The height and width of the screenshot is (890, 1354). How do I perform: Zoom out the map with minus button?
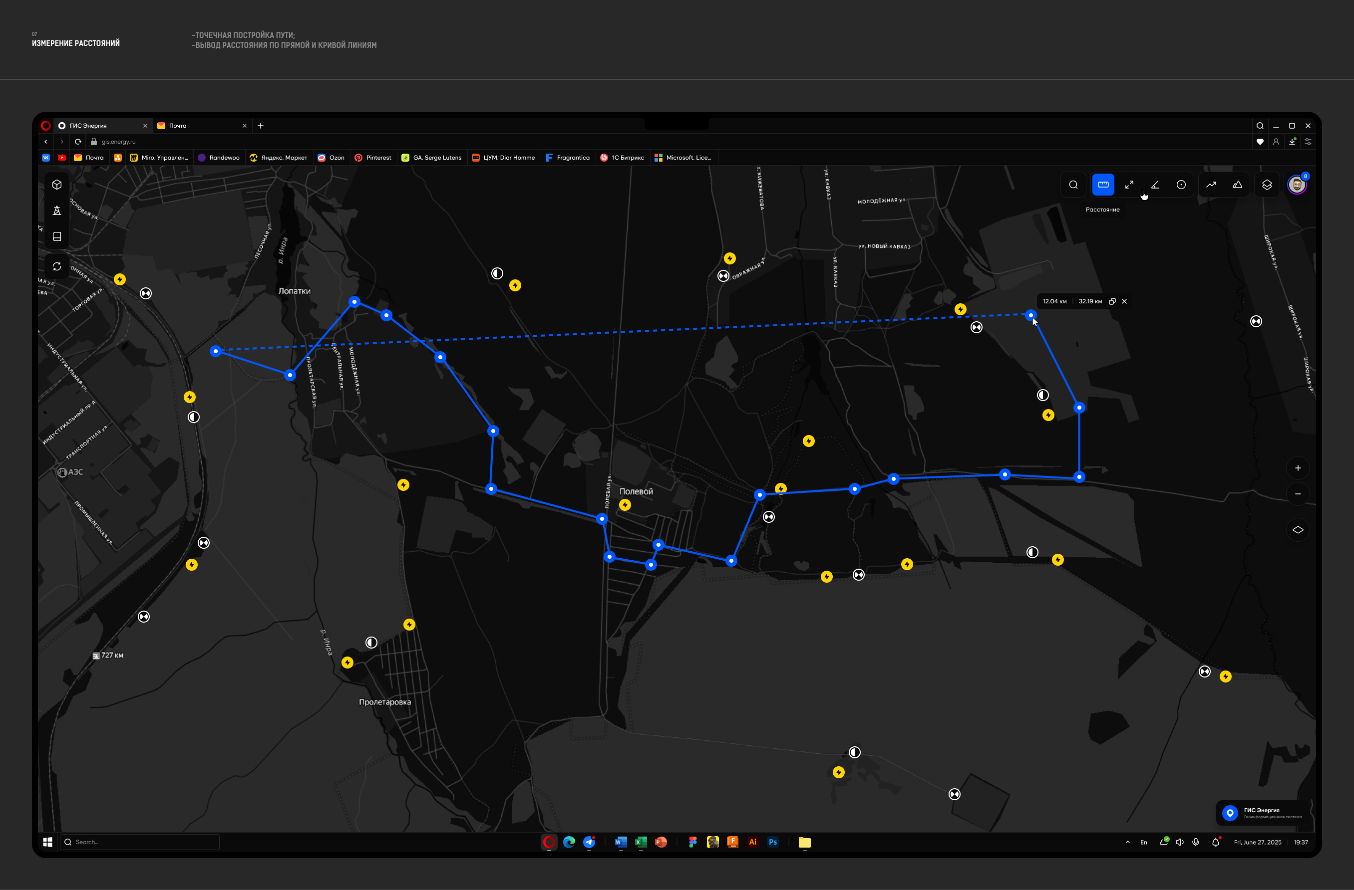click(x=1298, y=494)
